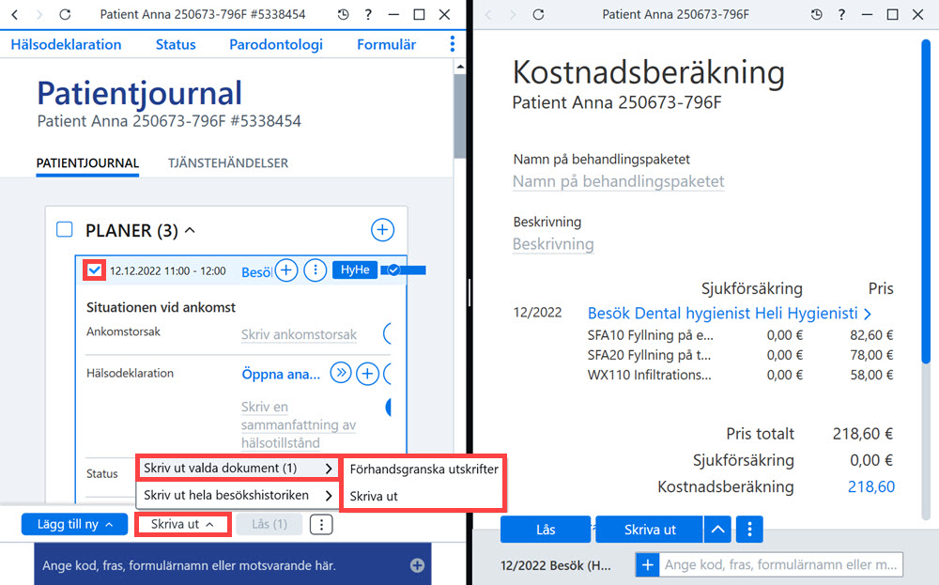Image resolution: width=939 pixels, height=585 pixels.
Task: Click double-arrow icon in Hälsodeklaration row
Action: tap(341, 374)
